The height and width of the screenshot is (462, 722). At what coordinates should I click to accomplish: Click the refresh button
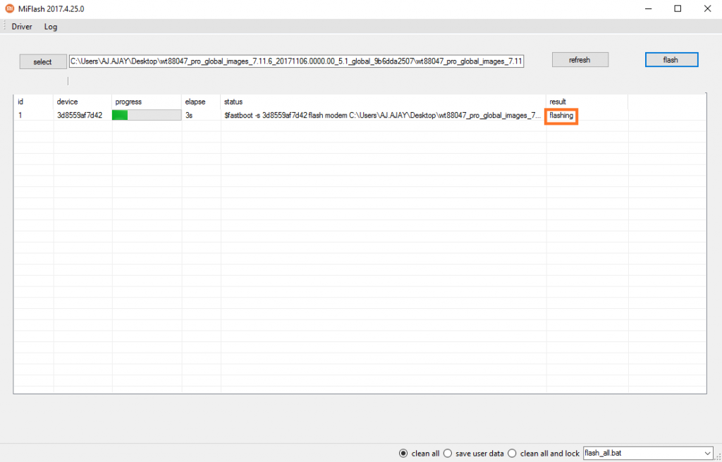click(x=580, y=60)
